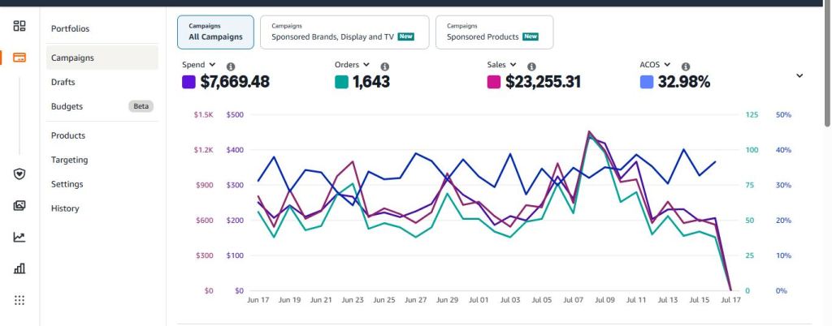Click the info icon beside ACOS
Image resolution: width=832 pixels, height=326 pixels.
686,66
